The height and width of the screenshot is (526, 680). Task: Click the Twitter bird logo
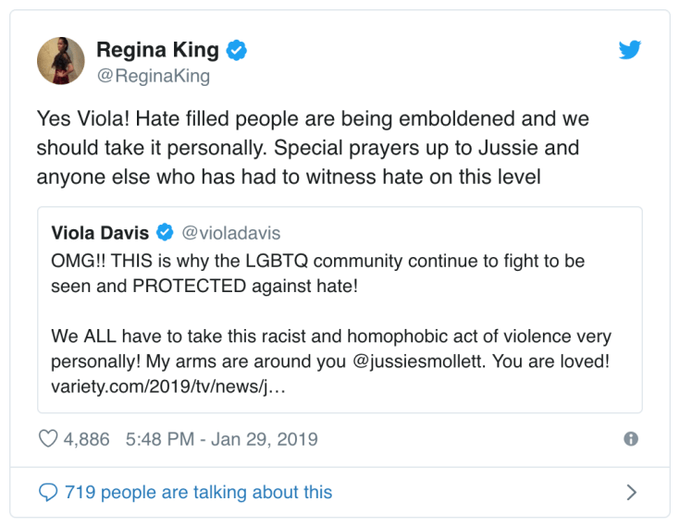click(630, 50)
